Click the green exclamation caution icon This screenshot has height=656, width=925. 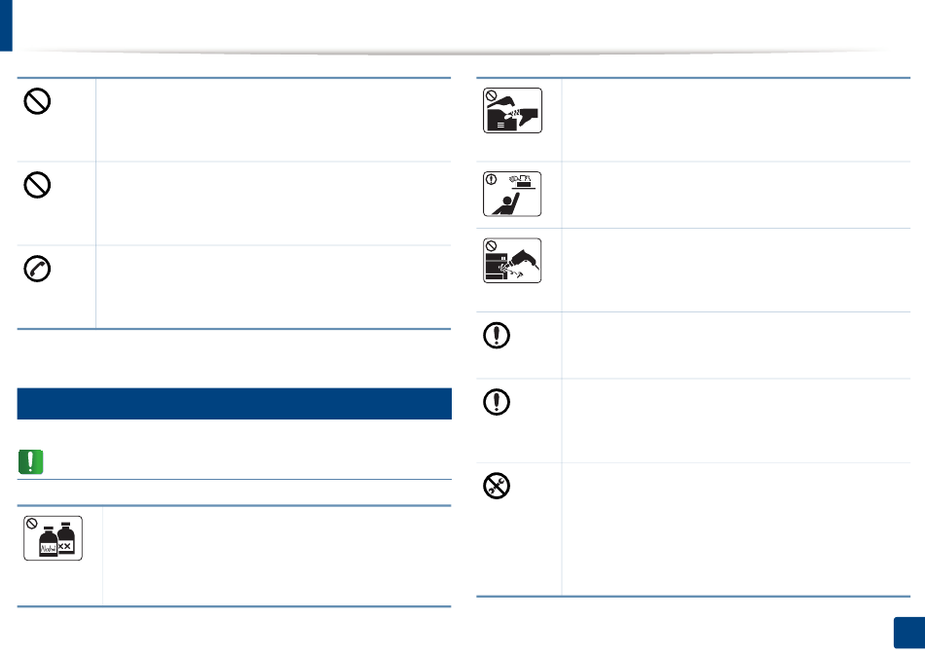point(31,462)
